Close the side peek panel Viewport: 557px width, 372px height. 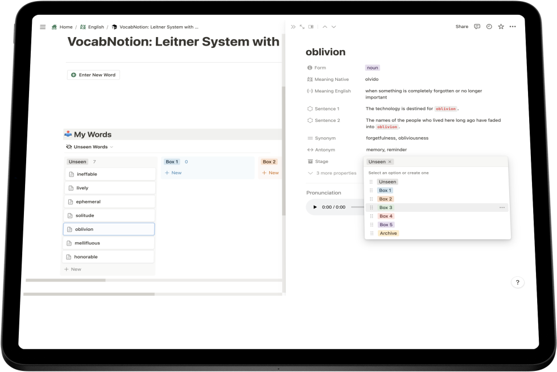pos(294,27)
